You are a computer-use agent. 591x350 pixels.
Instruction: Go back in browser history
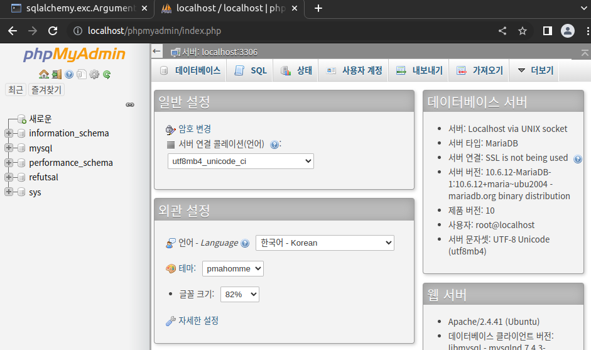13,31
